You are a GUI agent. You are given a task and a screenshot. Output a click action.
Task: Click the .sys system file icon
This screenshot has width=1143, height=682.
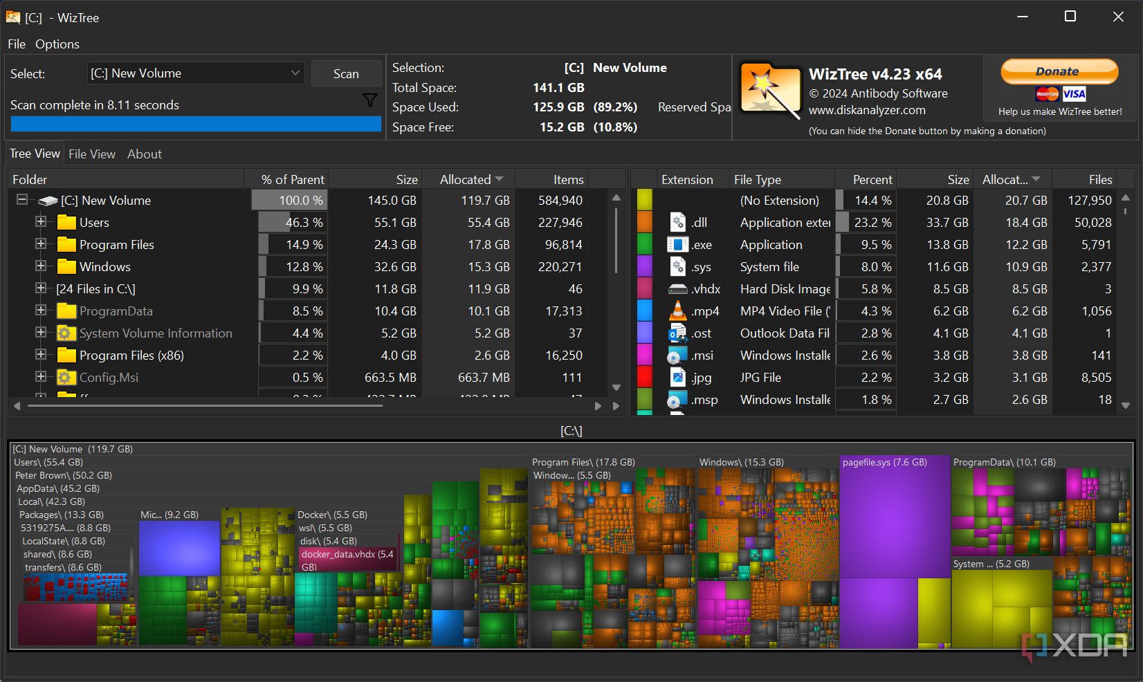pos(678,266)
